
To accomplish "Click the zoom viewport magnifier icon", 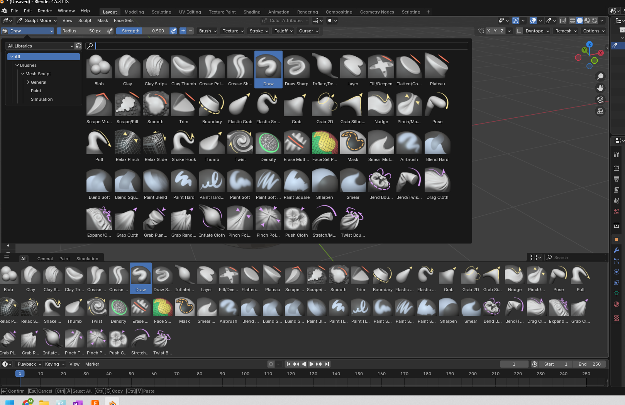I will (600, 76).
